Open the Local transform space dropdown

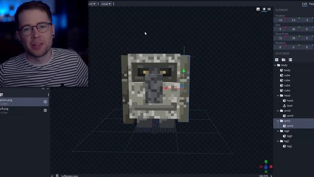click(106, 4)
